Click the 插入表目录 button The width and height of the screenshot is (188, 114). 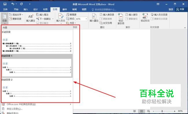click(x=107, y=15)
